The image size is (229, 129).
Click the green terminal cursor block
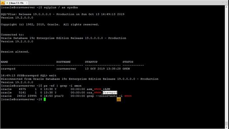coord(45,99)
